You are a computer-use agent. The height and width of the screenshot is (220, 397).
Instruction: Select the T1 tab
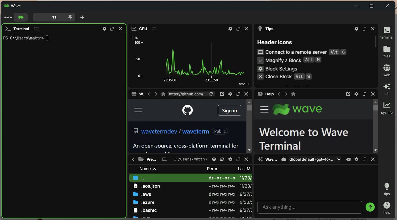pyautogui.click(x=54, y=17)
